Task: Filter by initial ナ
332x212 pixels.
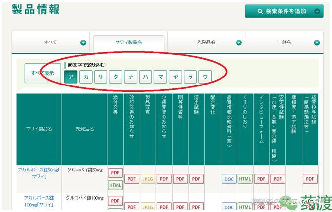Action: coord(131,77)
